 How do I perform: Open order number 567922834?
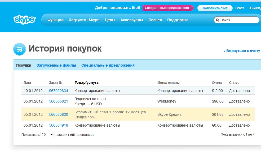pos(58,91)
